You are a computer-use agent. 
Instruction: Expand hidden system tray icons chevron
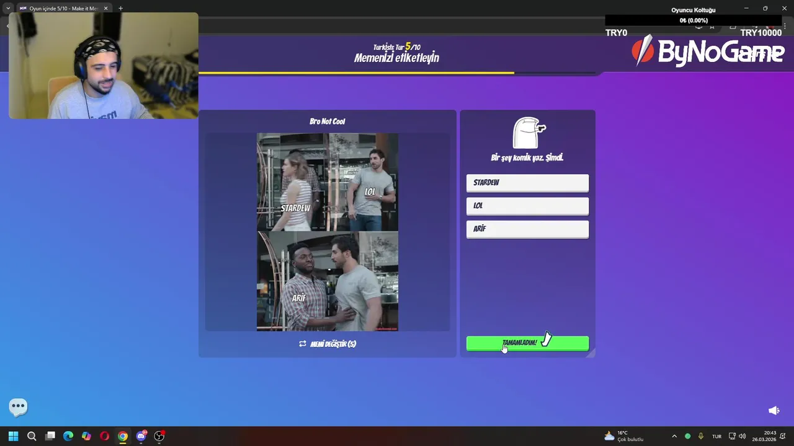[674, 436]
